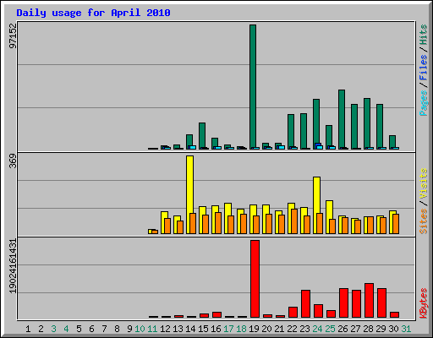Viewport: 433px width, 338px height.
Task: Click green weekend day label 24
Action: click(317, 329)
